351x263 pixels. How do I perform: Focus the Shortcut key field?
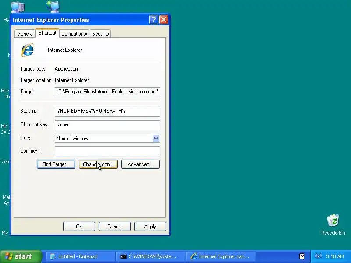107,125
